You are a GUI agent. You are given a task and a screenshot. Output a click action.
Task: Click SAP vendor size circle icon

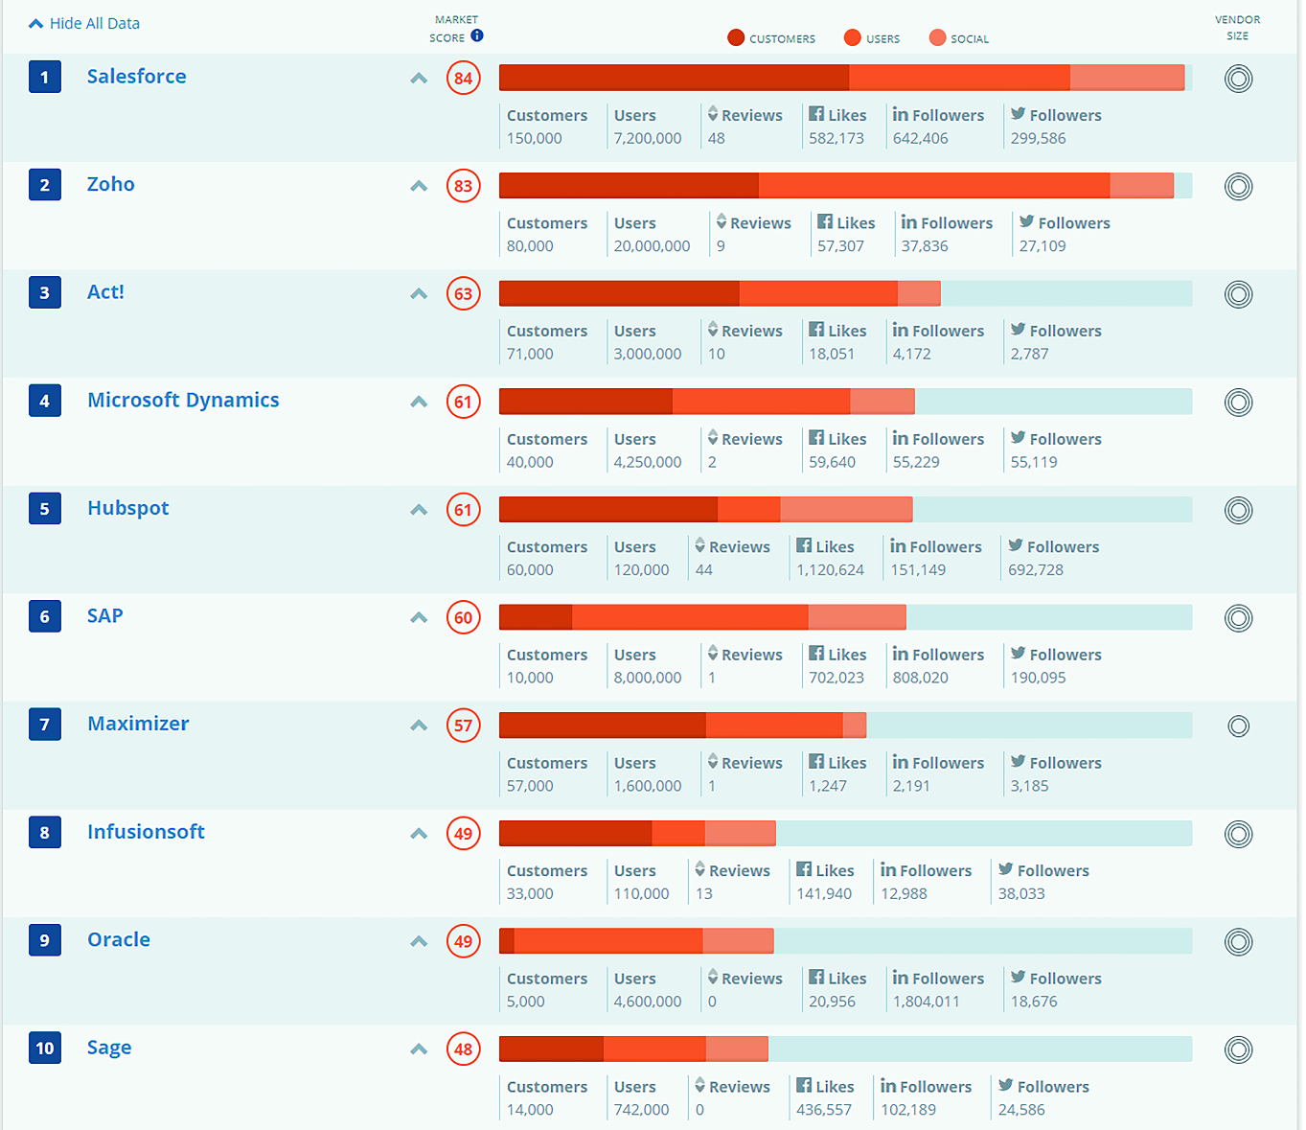[x=1238, y=618]
